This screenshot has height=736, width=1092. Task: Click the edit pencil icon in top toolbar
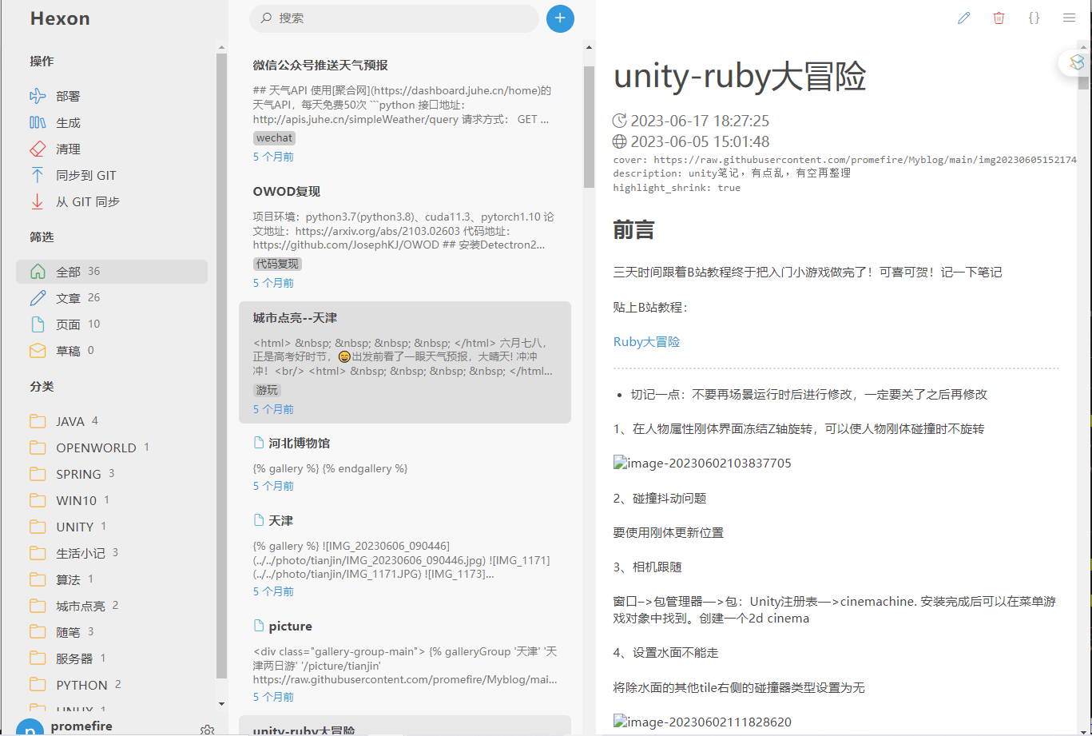click(x=964, y=18)
